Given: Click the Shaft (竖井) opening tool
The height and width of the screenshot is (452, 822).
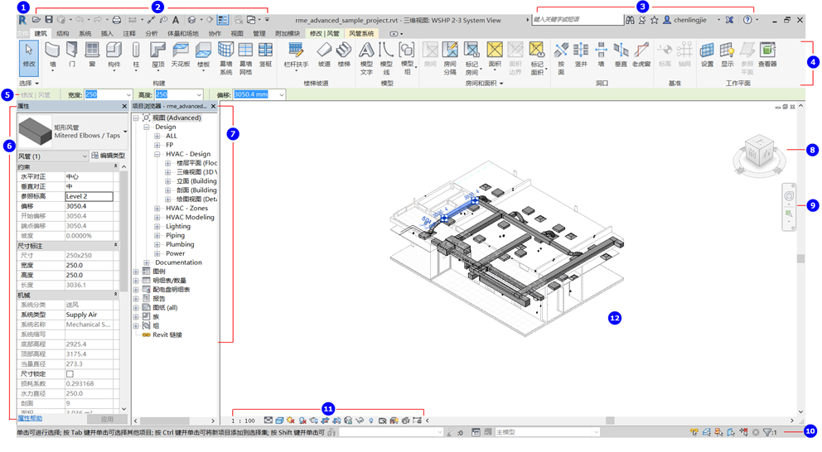Looking at the screenshot, I should (x=581, y=55).
